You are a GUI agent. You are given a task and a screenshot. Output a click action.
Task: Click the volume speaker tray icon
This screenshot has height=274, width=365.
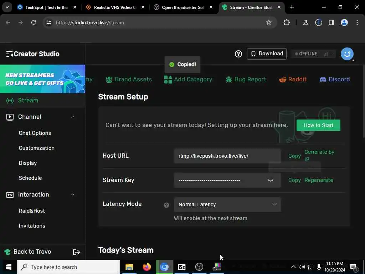[x=302, y=267]
